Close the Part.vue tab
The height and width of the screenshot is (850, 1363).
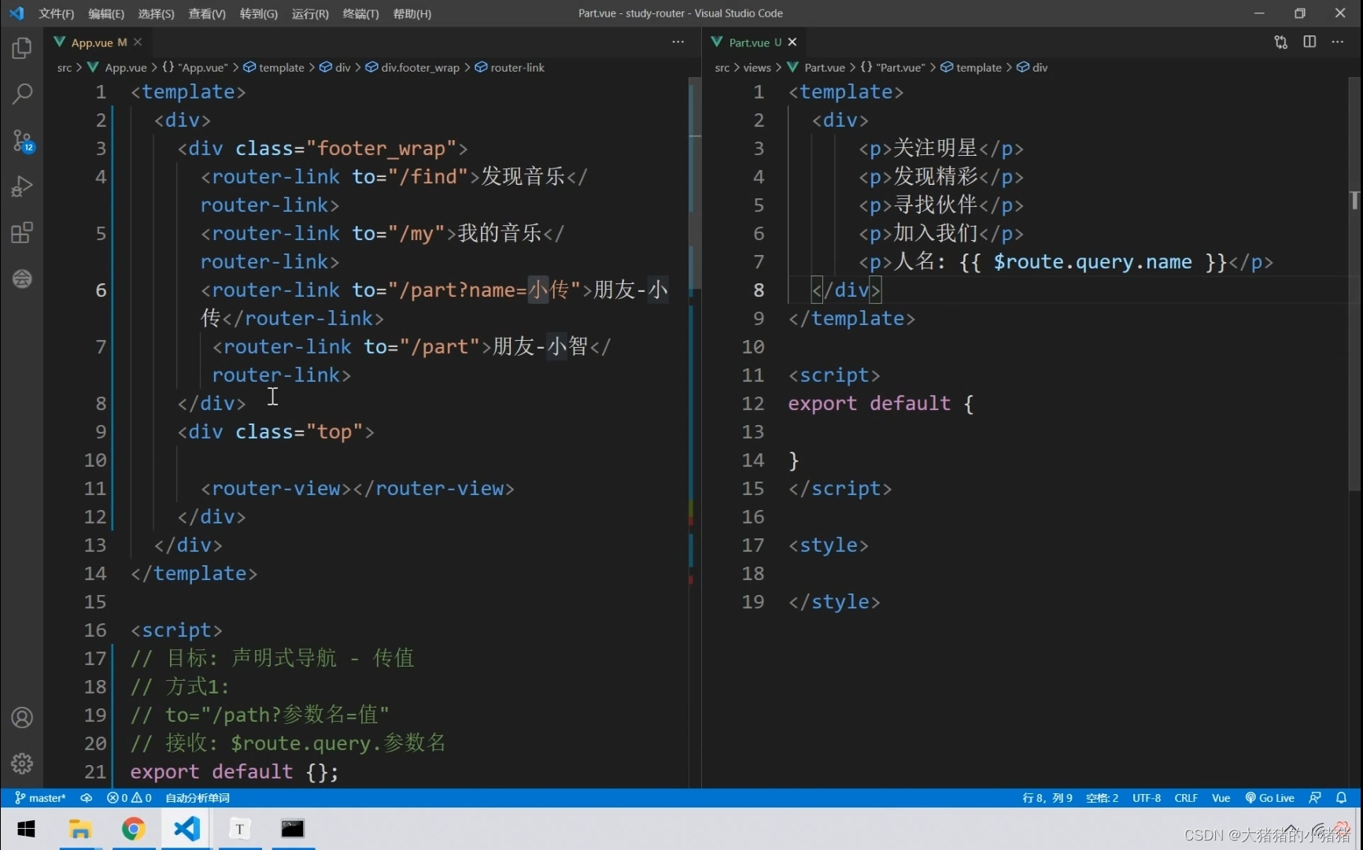click(792, 42)
